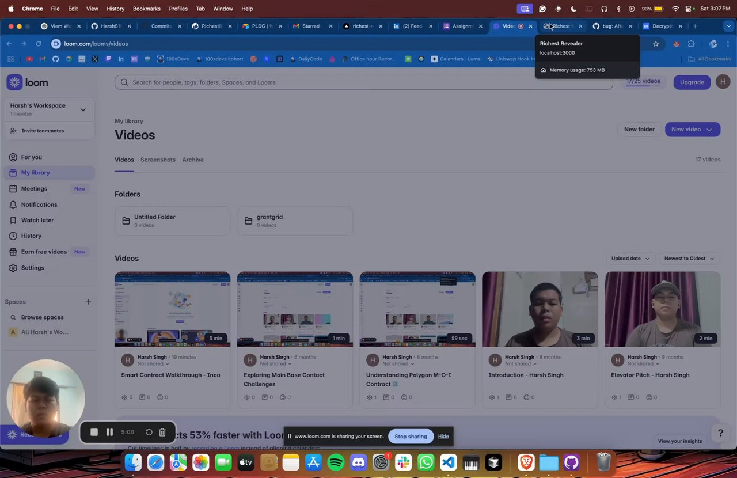Click the plus icon next to Spaces

click(88, 302)
